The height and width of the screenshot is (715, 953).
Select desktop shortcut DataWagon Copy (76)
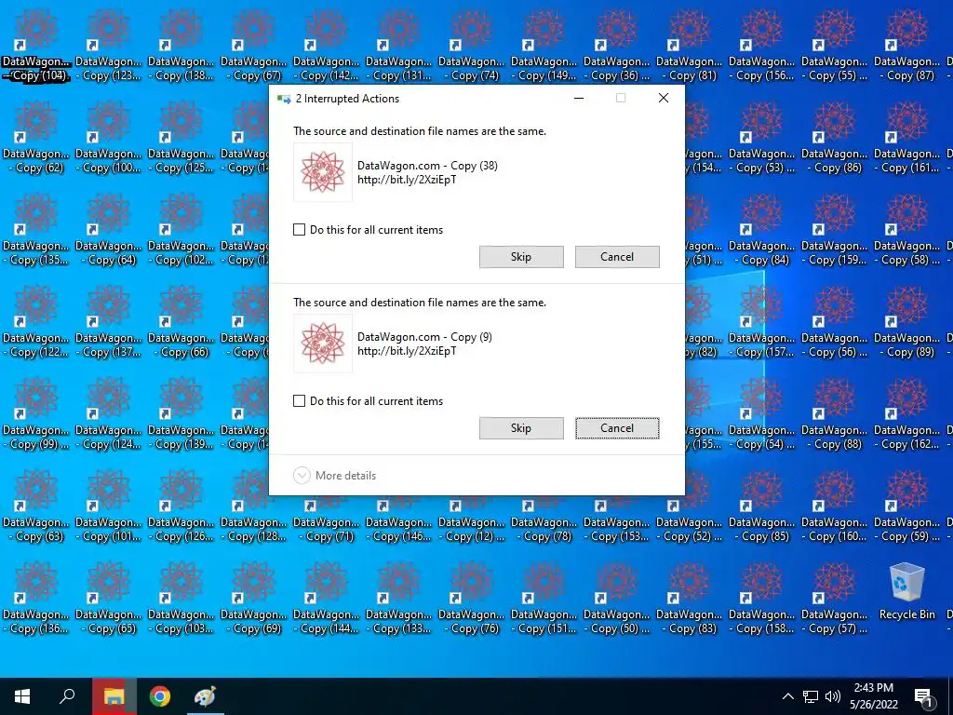tap(471, 599)
